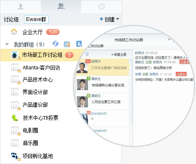Click the home icon beside 企业大厅
Viewport: 196px width, 164px height.
click(x=14, y=32)
